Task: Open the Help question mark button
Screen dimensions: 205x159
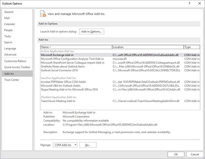Action: [189, 4]
